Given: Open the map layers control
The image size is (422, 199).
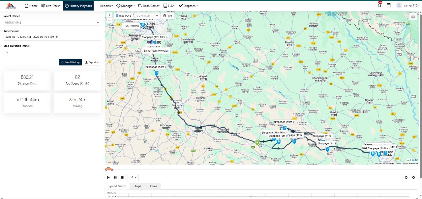Looking at the screenshot, I should coord(413,16).
